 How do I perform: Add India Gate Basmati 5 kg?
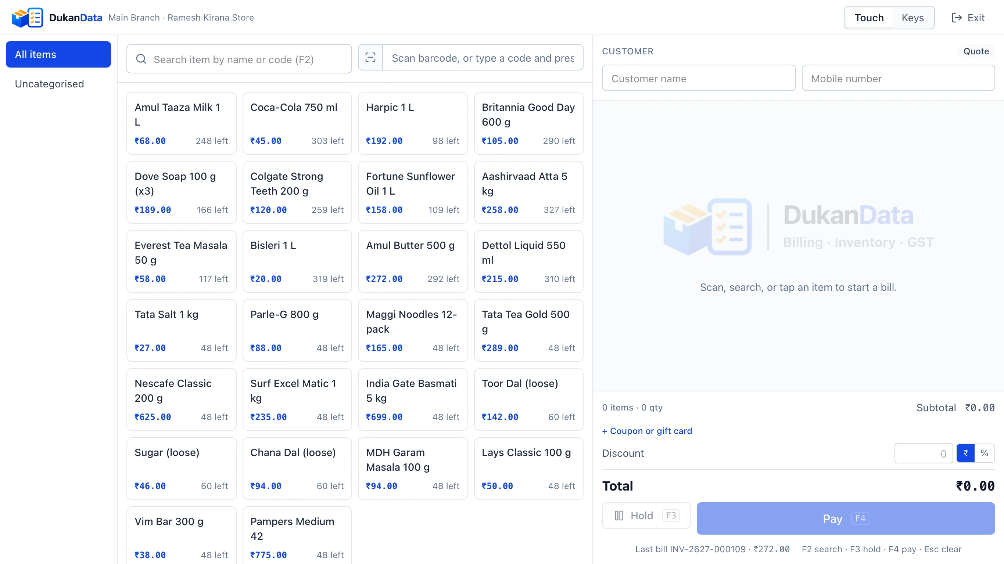tap(413, 399)
